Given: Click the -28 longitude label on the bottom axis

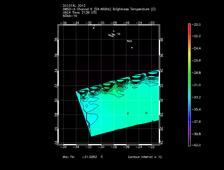Looking at the screenshot, I should [x=114, y=147].
